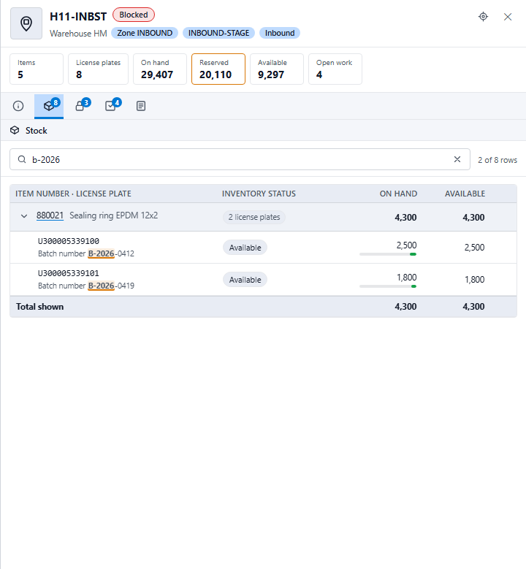Screen dimensions: 526x569
Task: Click the Stock section cube icon
Action: coord(15,130)
